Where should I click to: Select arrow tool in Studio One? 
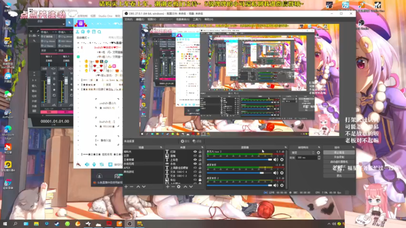pos(70,23)
